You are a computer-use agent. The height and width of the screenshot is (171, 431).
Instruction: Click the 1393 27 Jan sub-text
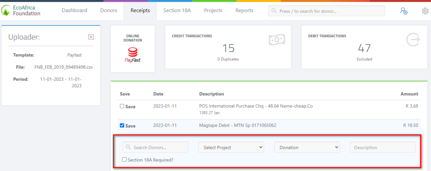click(209, 112)
